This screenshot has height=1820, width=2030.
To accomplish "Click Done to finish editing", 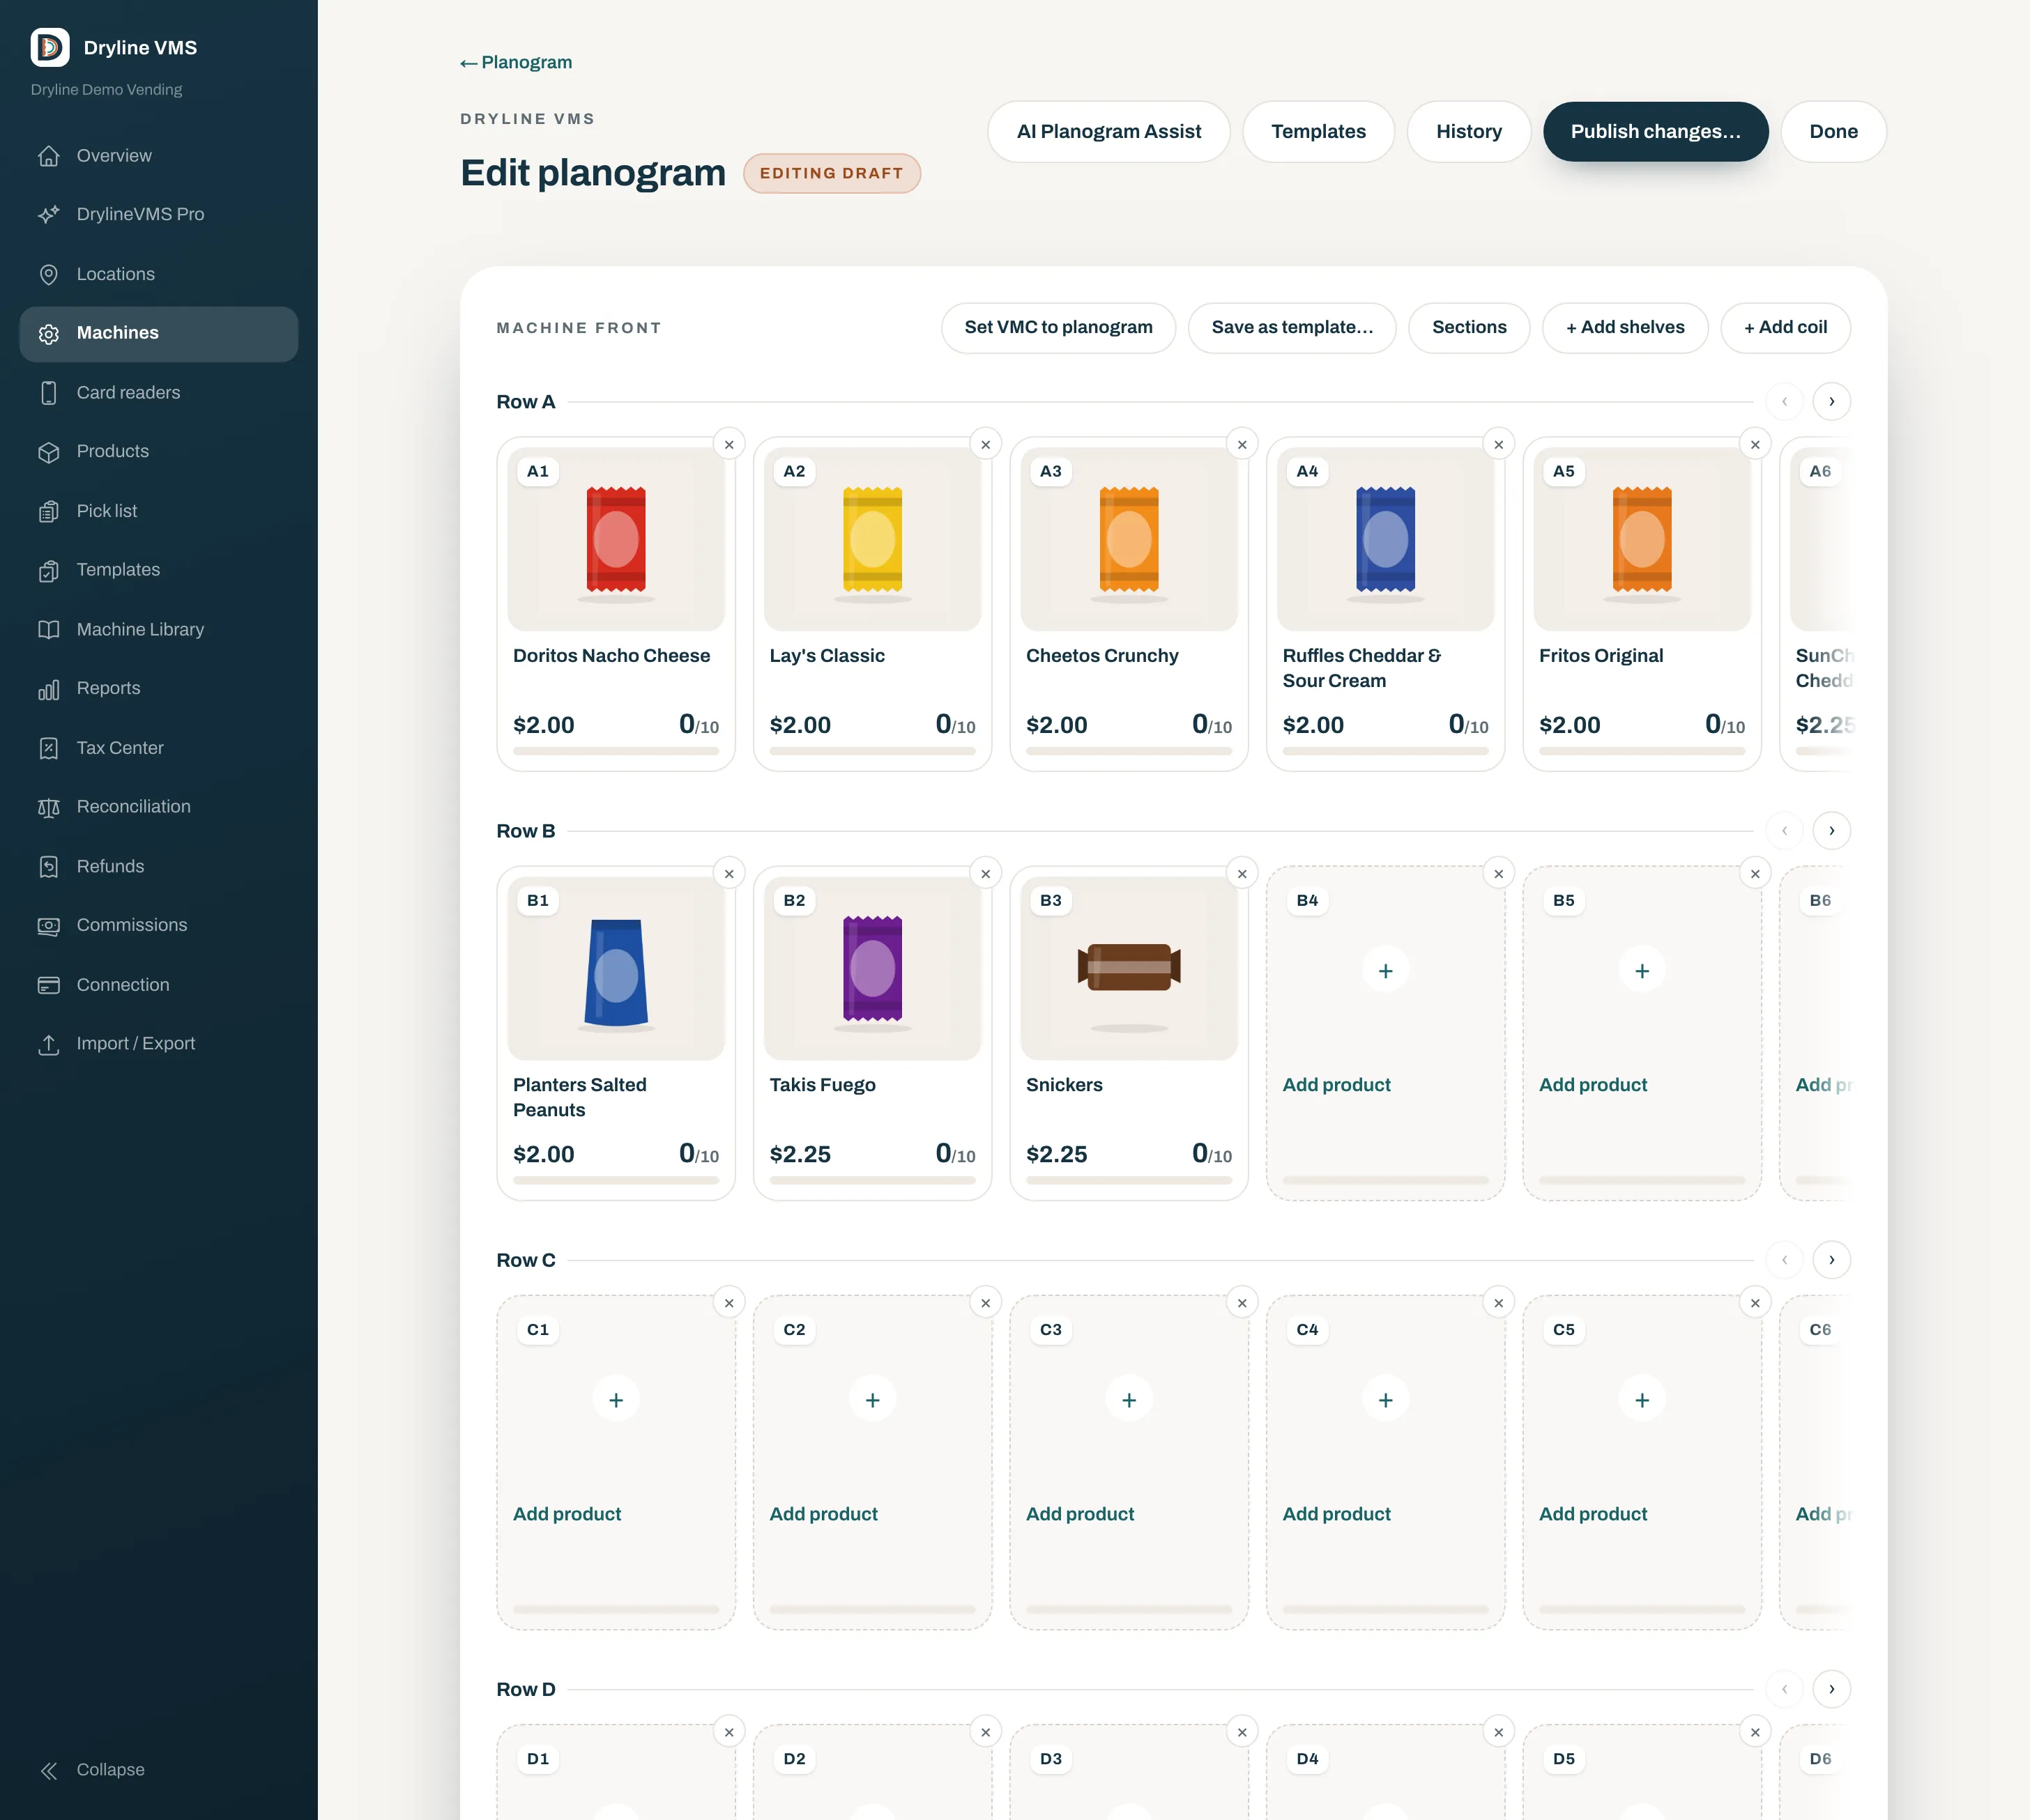I will 1833,131.
